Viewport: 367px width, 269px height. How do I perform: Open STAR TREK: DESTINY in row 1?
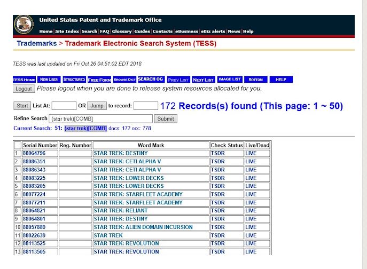(x=121, y=153)
